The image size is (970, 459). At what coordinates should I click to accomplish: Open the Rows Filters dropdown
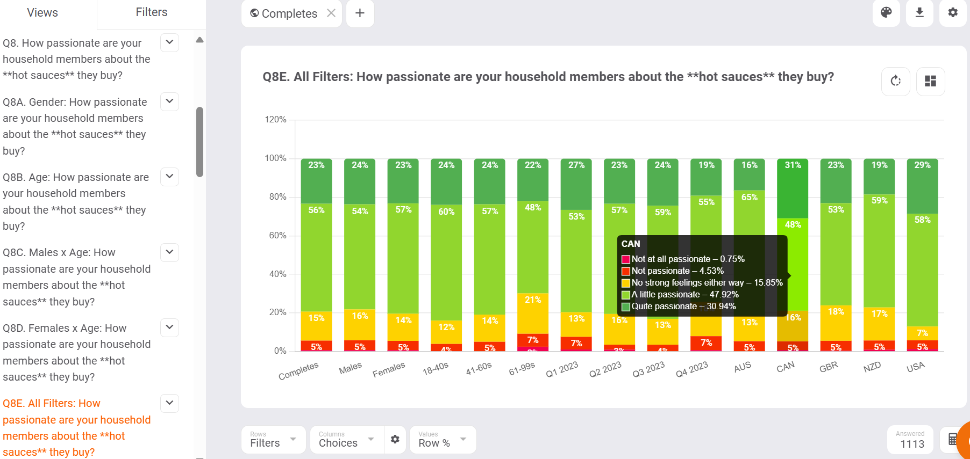(x=274, y=439)
